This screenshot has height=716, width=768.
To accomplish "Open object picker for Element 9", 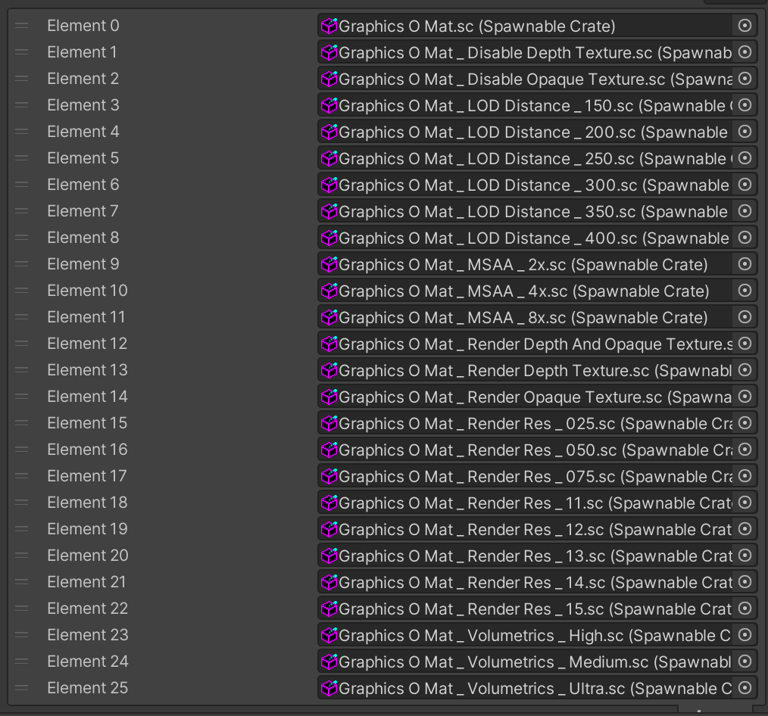I will (745, 264).
